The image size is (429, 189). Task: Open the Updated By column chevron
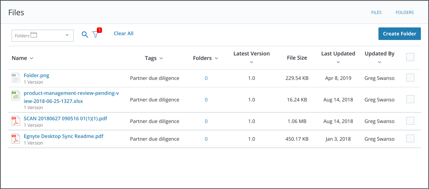click(379, 62)
